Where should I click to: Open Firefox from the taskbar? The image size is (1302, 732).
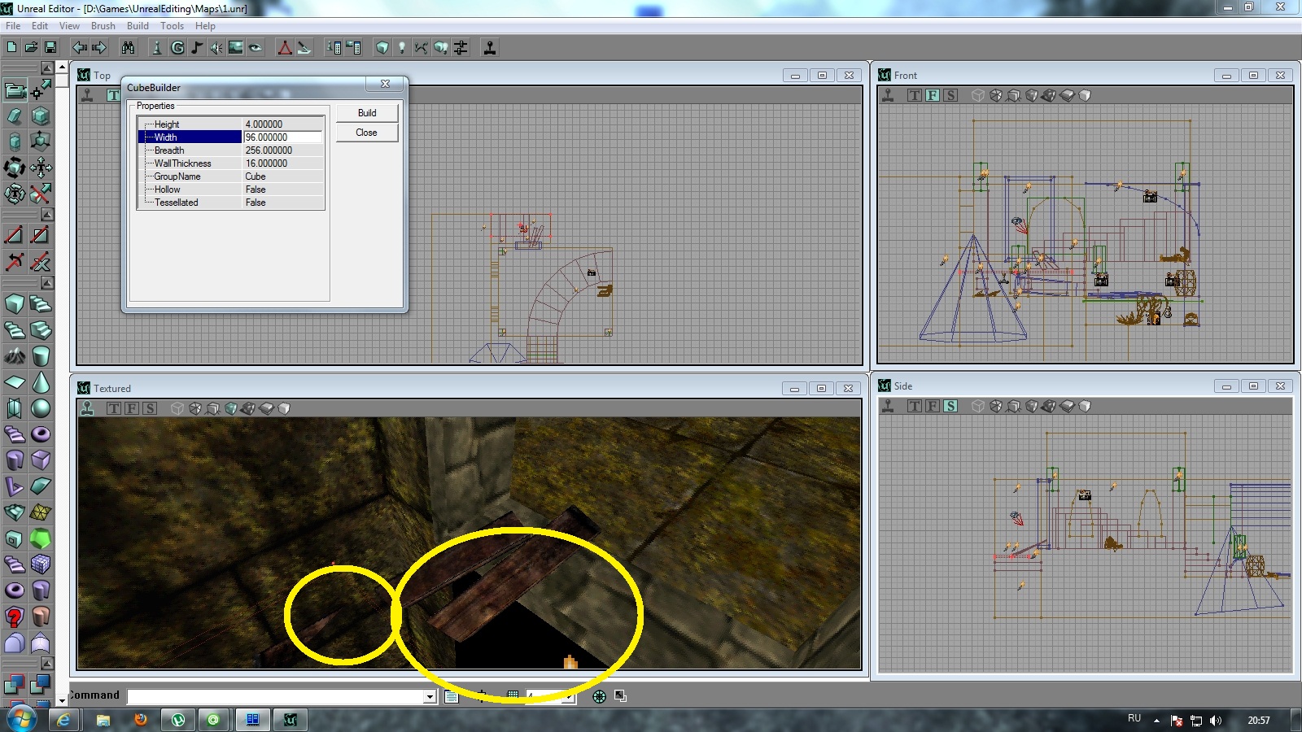[140, 720]
